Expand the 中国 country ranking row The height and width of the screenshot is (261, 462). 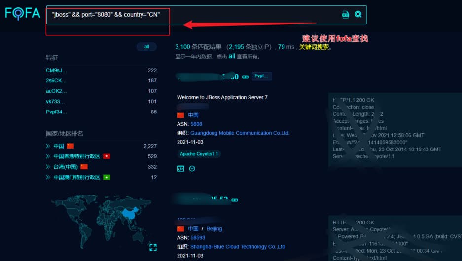[x=48, y=146]
